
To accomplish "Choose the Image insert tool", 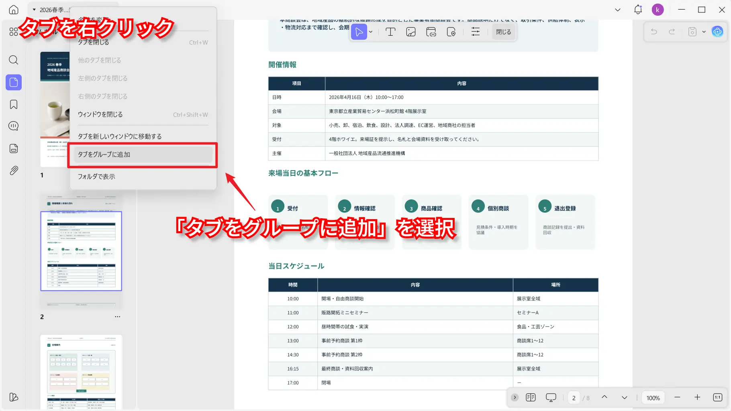I will (x=411, y=32).
